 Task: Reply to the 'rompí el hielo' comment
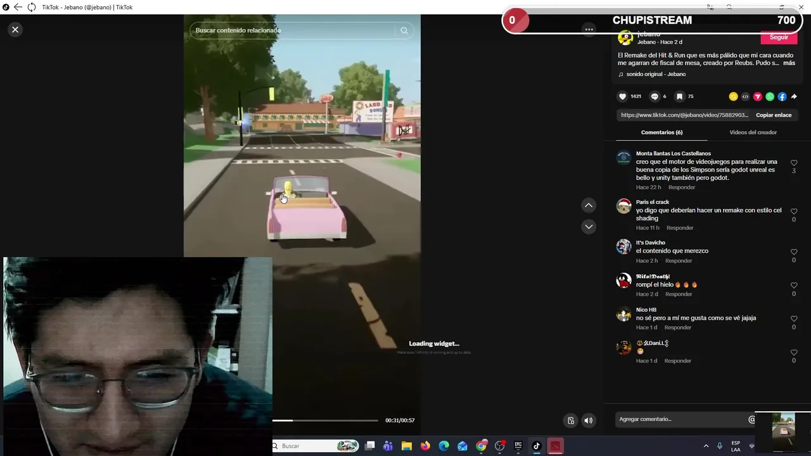679,294
